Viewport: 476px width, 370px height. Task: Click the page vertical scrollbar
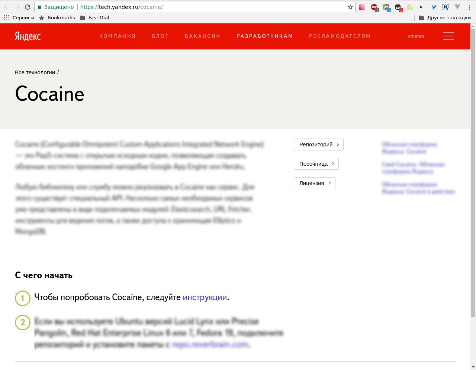click(473, 173)
